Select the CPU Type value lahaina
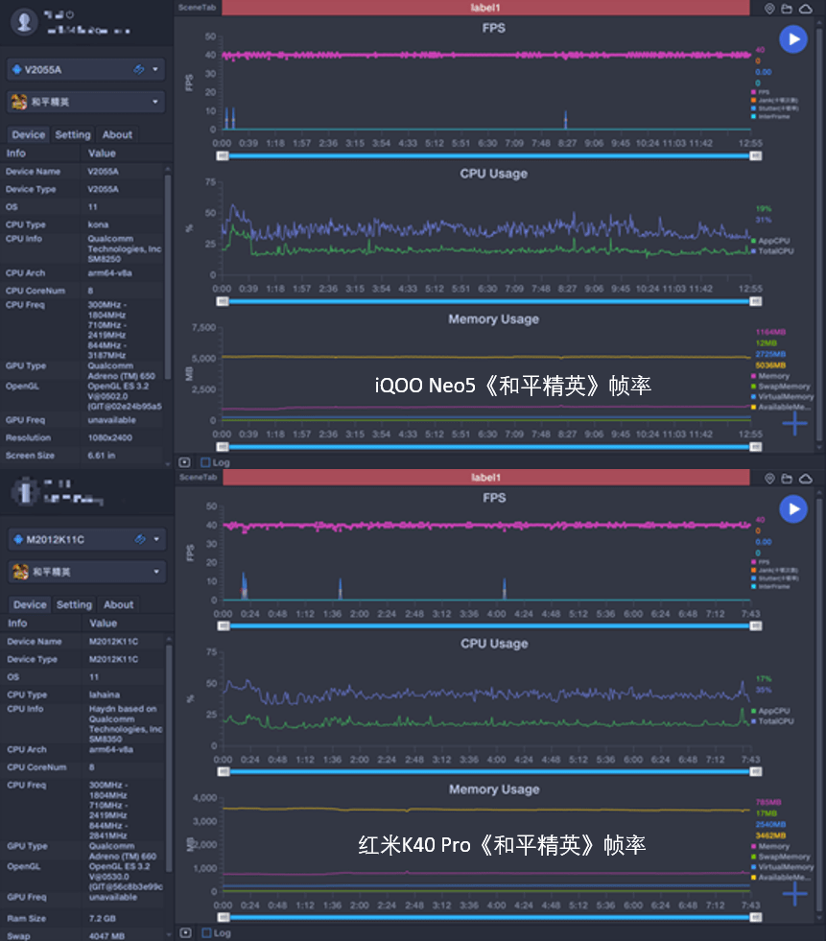This screenshot has height=941, width=826. (x=105, y=694)
